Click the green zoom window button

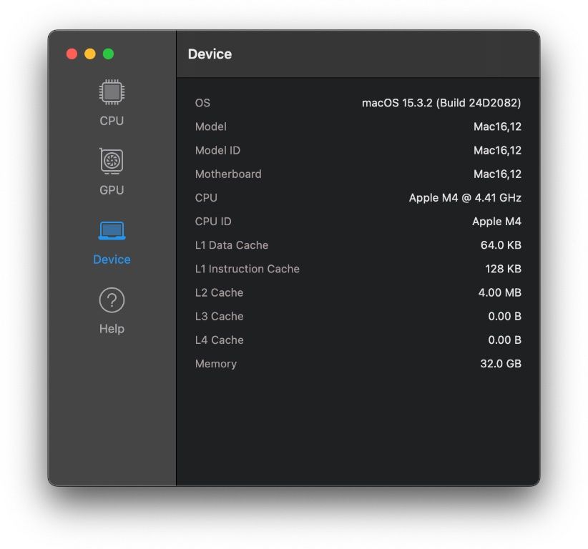(x=109, y=54)
